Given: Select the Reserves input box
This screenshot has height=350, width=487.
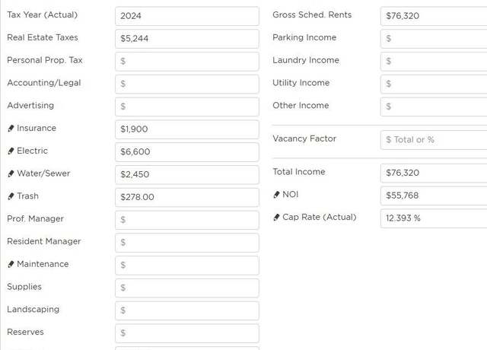Looking at the screenshot, I should pos(187,333).
